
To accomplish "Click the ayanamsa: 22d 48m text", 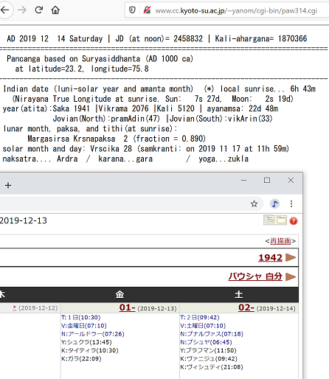I will [242, 108].
